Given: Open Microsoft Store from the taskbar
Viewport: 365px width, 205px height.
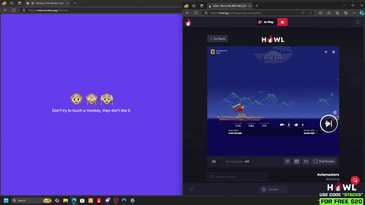Looking at the screenshot, I should pos(82,200).
